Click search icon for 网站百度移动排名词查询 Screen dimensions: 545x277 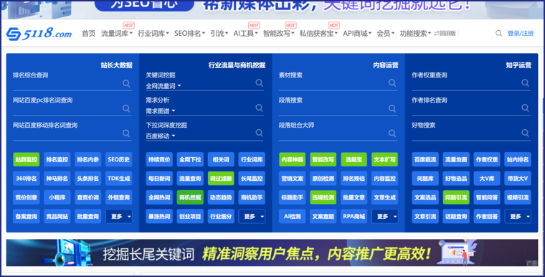(126, 133)
